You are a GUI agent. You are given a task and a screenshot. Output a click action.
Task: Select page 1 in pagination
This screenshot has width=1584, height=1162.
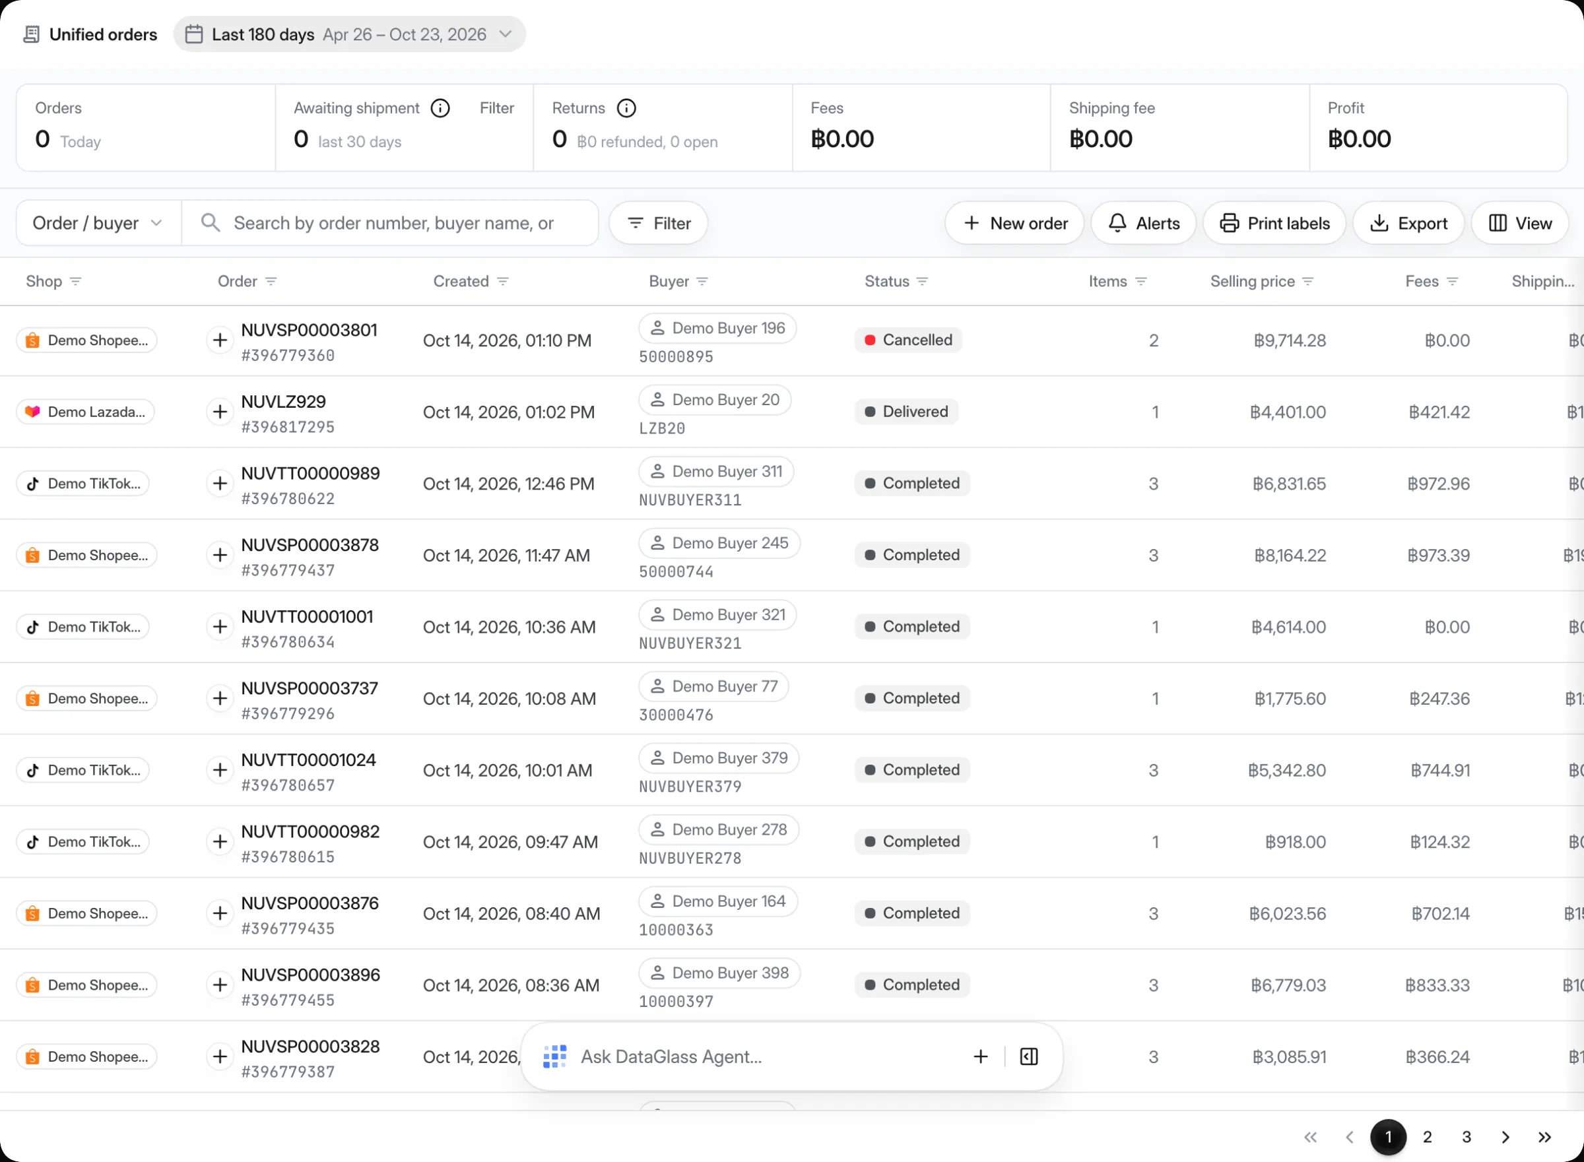1389,1138
